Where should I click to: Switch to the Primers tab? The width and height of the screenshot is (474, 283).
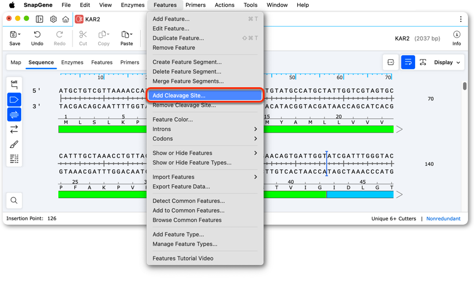tap(130, 62)
